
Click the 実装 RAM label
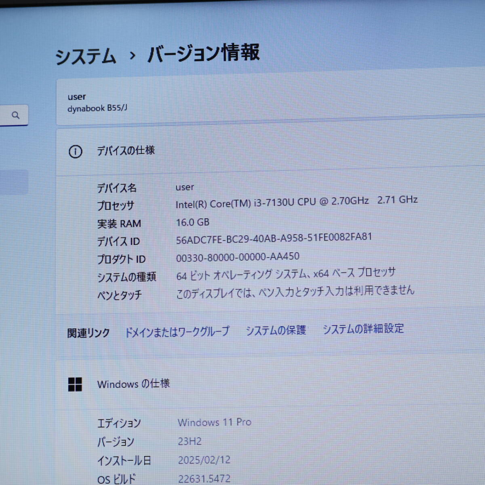tap(119, 224)
